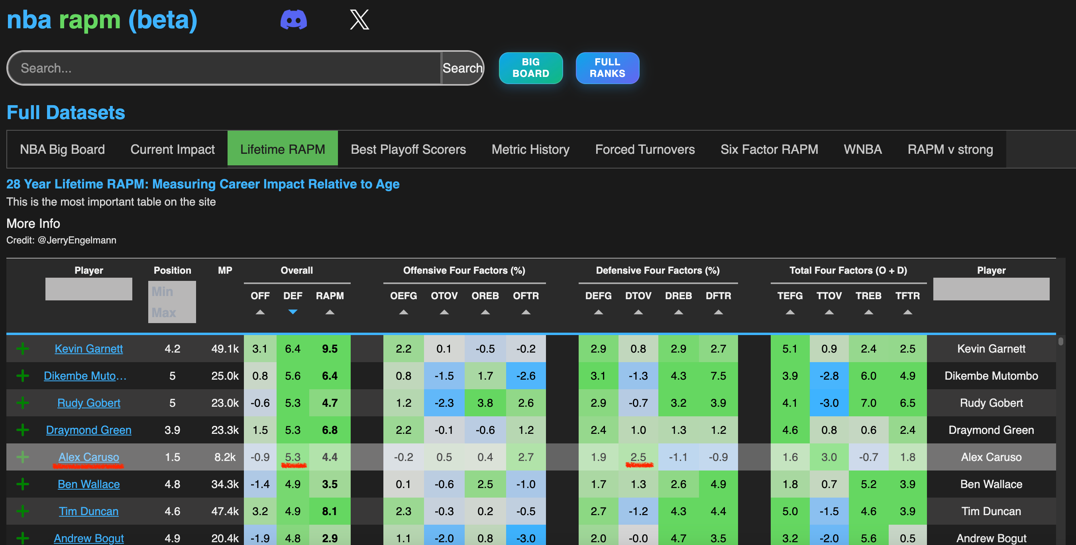Sort by DTOV column arrow
1076x545 pixels.
pyautogui.click(x=638, y=312)
